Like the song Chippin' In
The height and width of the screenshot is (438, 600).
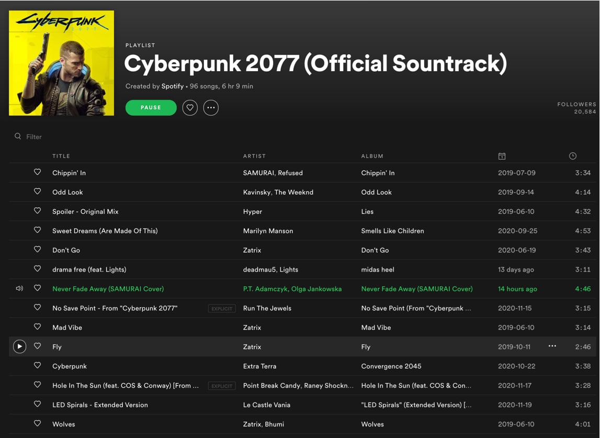click(37, 172)
